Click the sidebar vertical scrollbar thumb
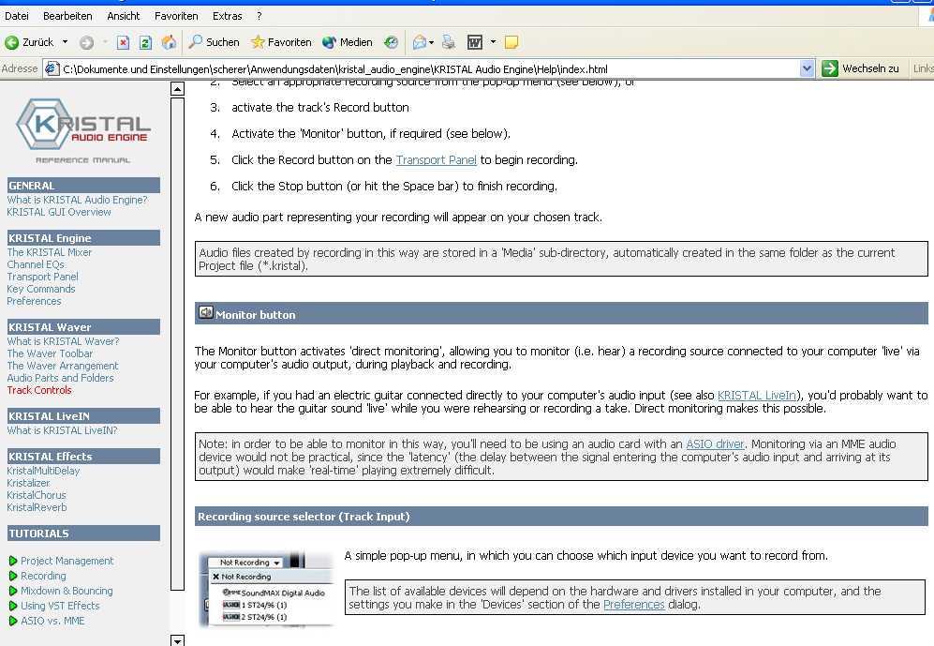 (177, 344)
